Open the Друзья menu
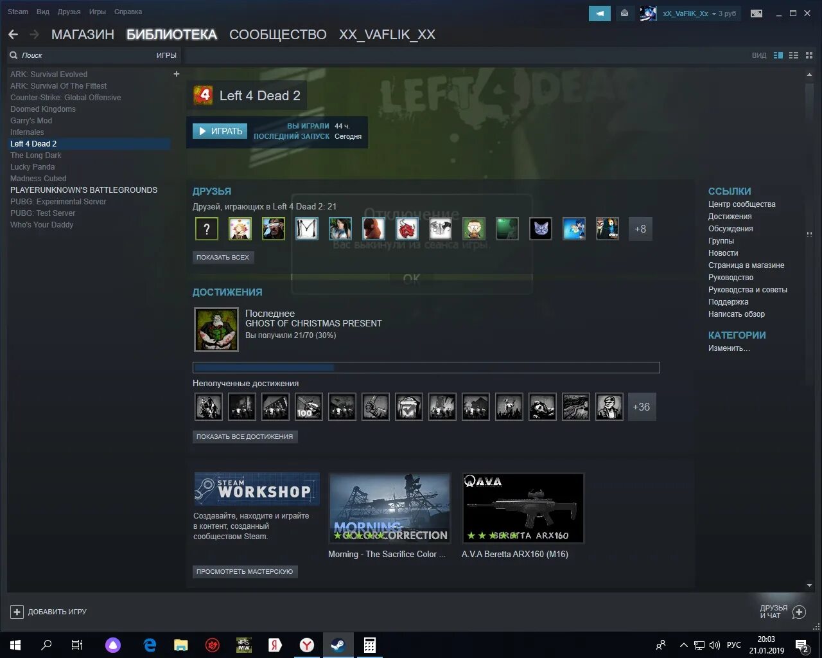Screen dimensions: 822x658 [69, 12]
